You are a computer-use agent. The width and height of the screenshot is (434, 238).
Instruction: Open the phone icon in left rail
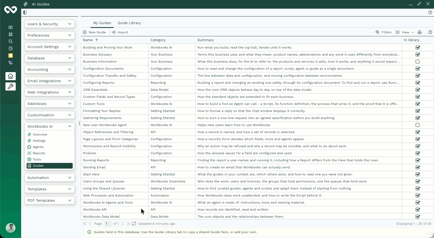11,63
